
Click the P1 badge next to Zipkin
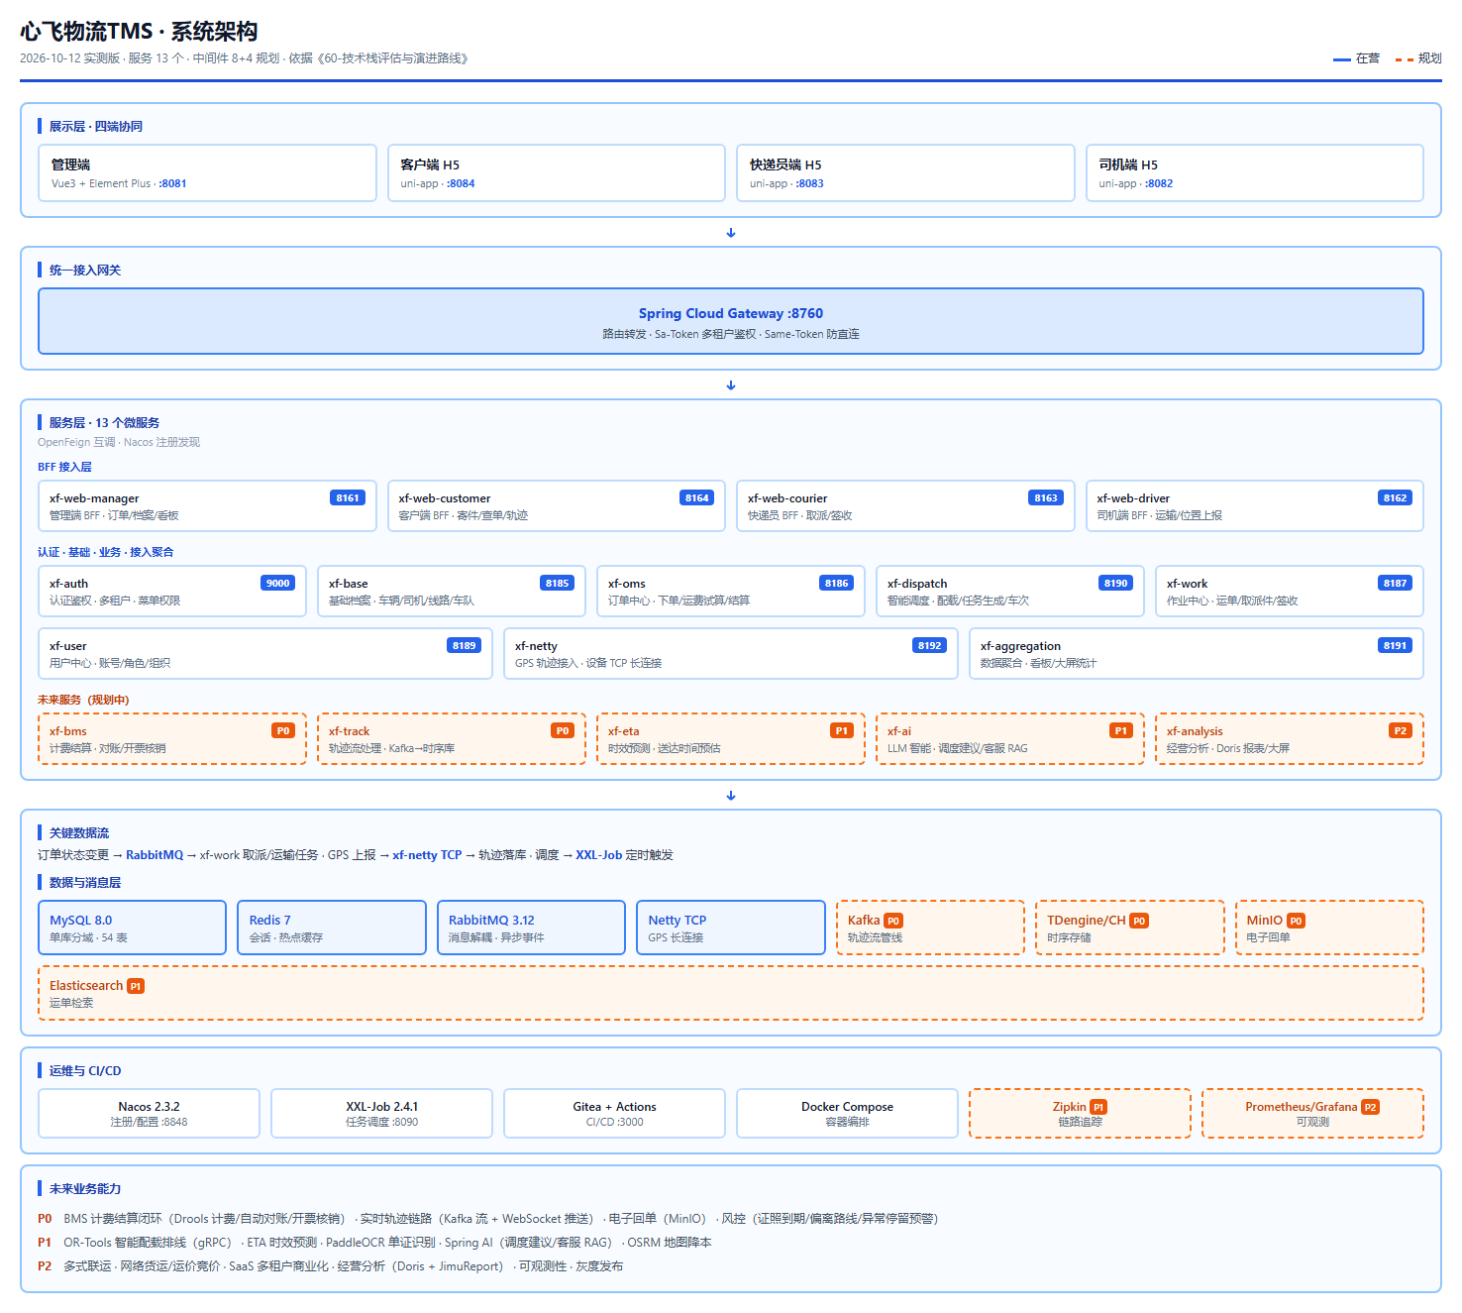(x=1098, y=1107)
